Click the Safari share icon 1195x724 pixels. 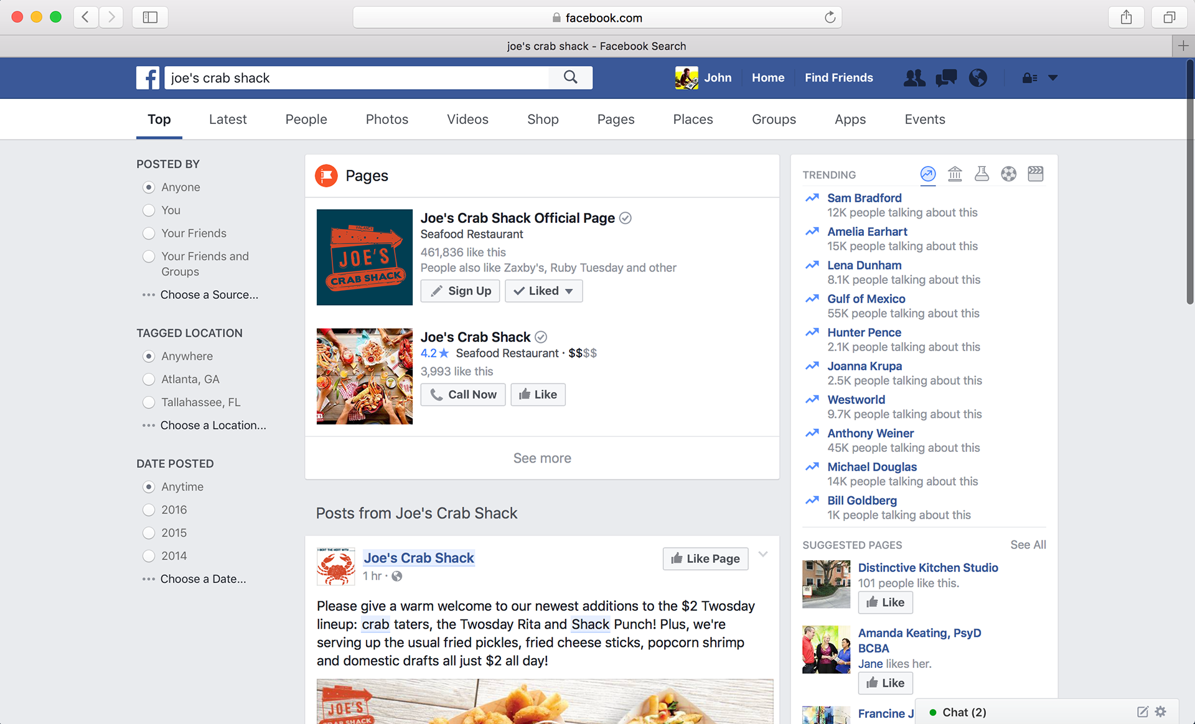[x=1126, y=17]
